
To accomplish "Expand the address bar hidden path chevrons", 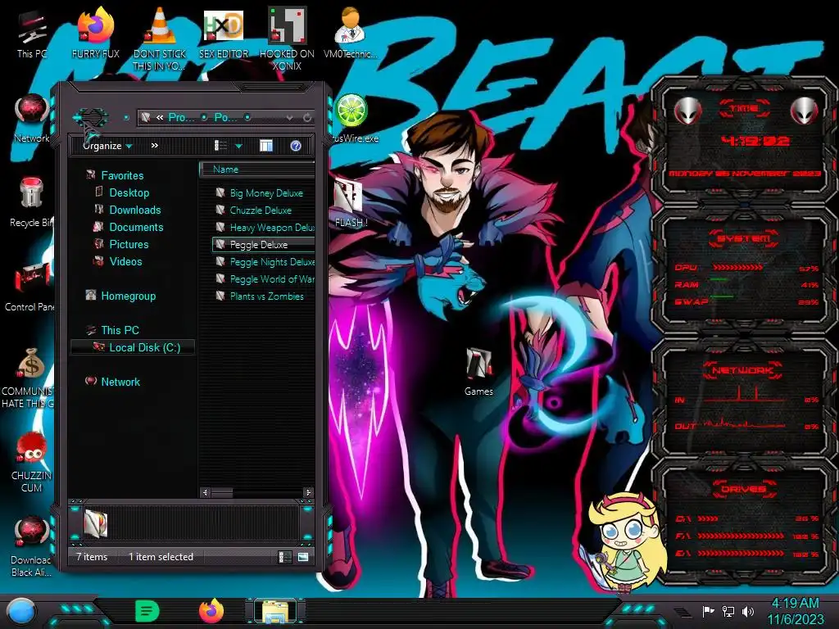I will pos(160,117).
